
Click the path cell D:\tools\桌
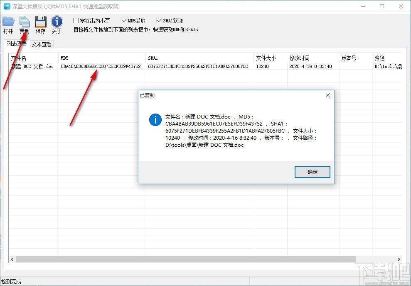point(388,66)
